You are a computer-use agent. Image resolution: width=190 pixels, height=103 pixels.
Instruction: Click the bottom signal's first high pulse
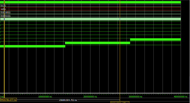click(x=33, y=46)
